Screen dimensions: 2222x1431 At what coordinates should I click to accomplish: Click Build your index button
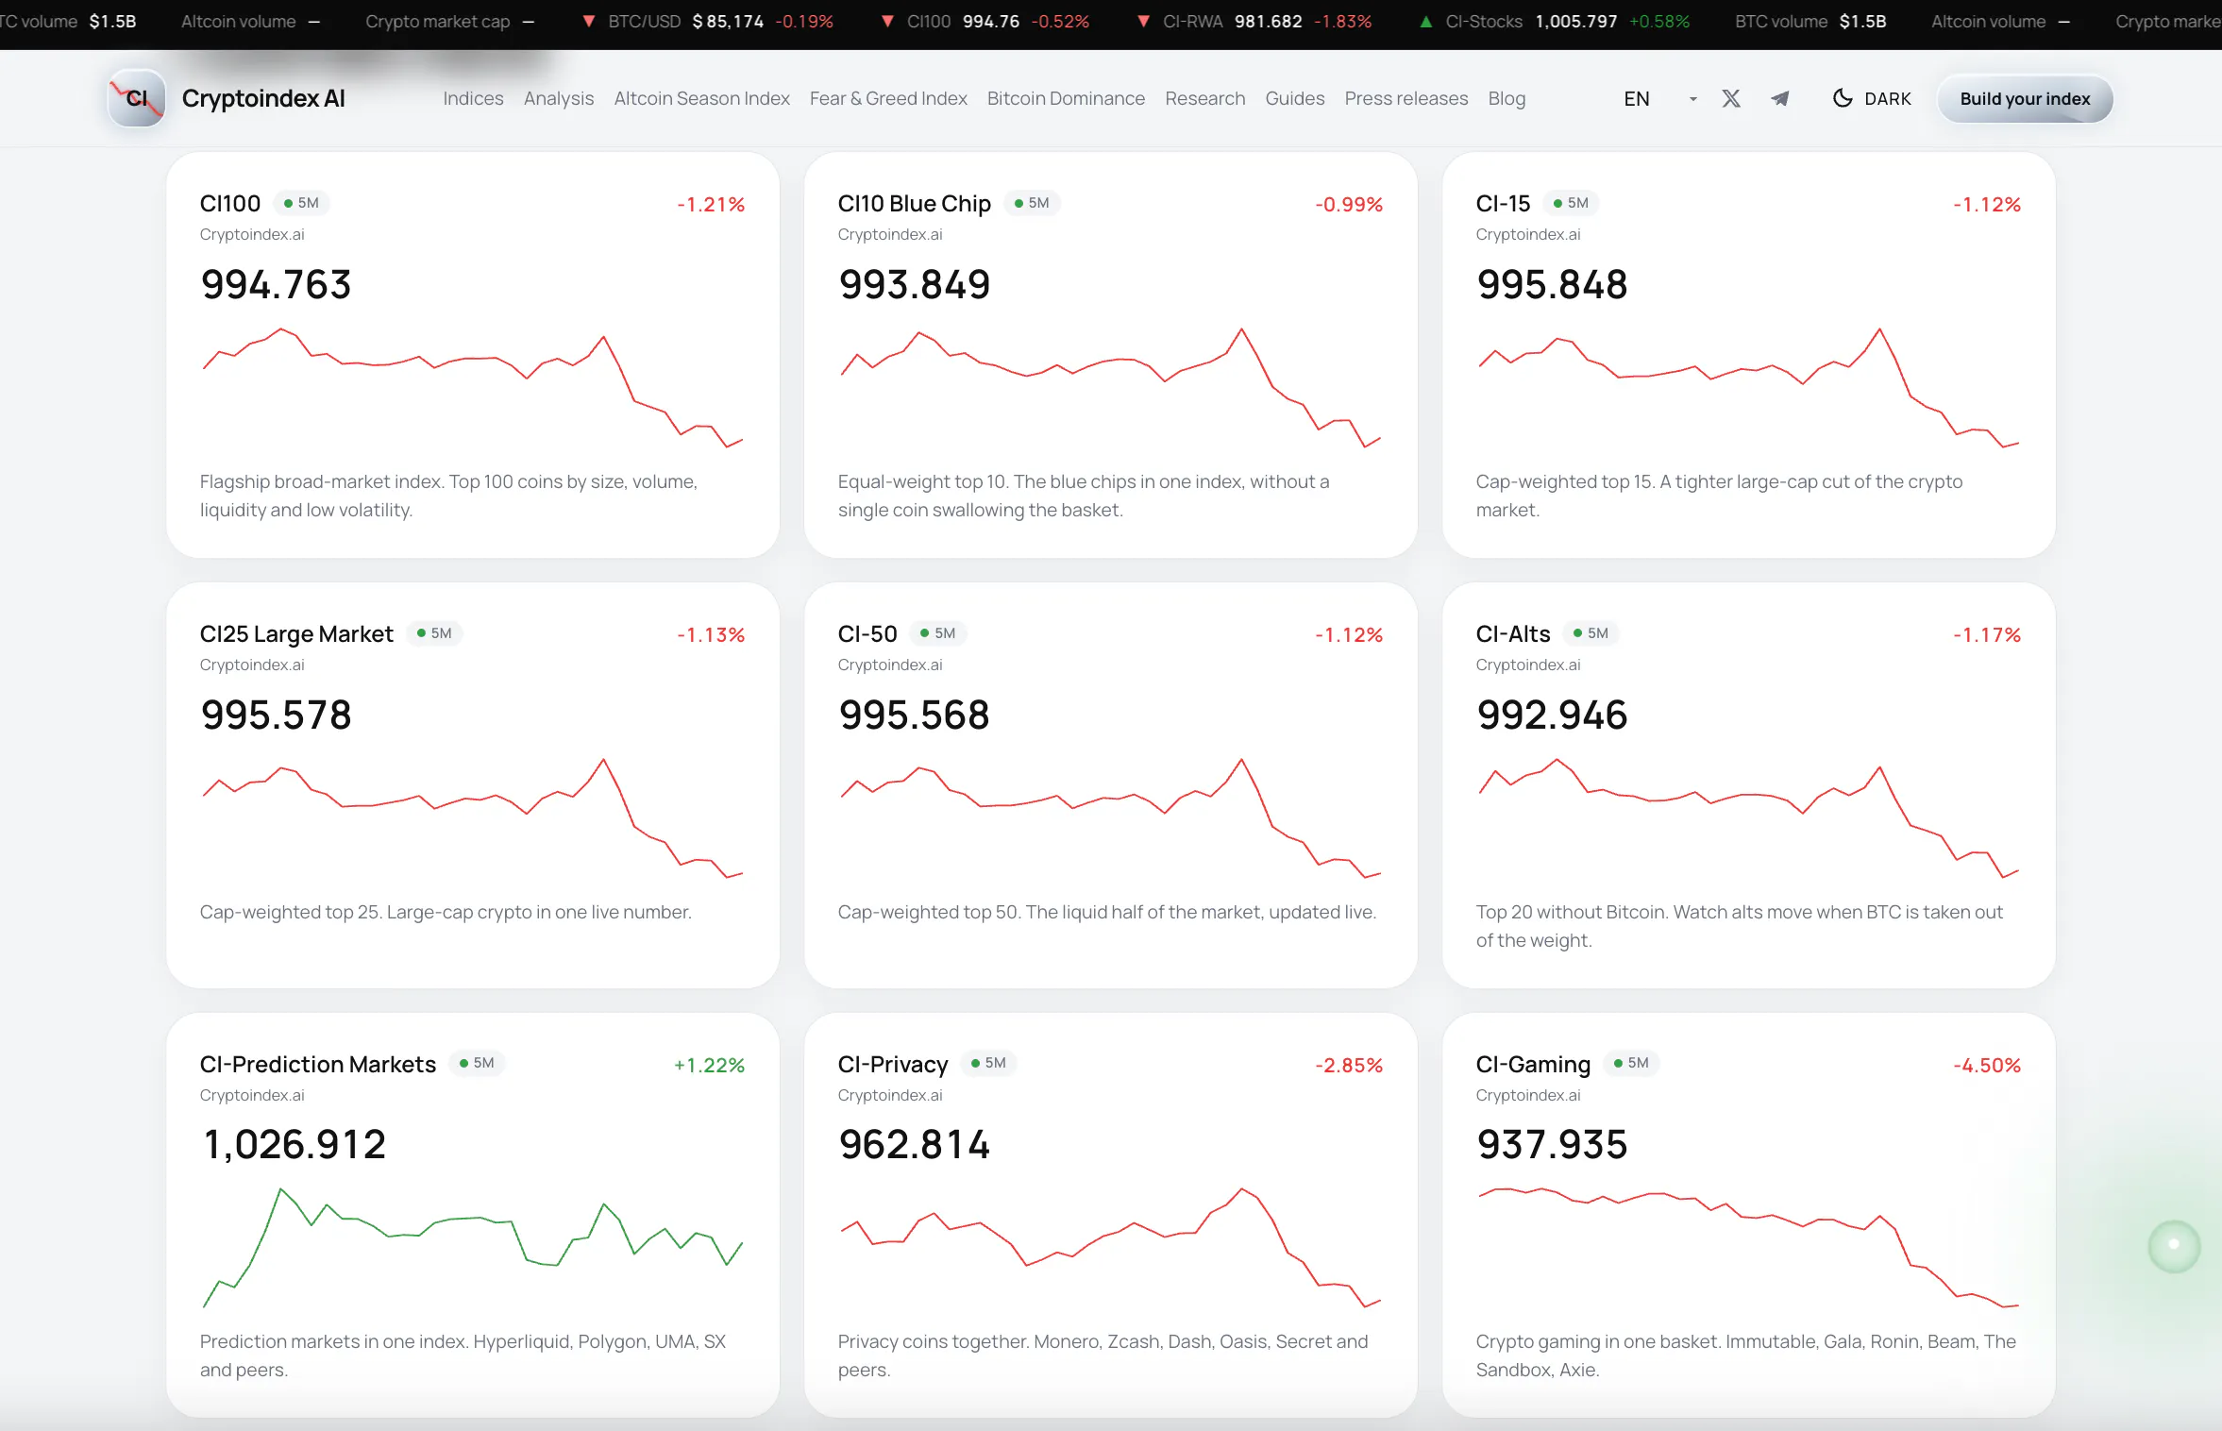[2025, 98]
